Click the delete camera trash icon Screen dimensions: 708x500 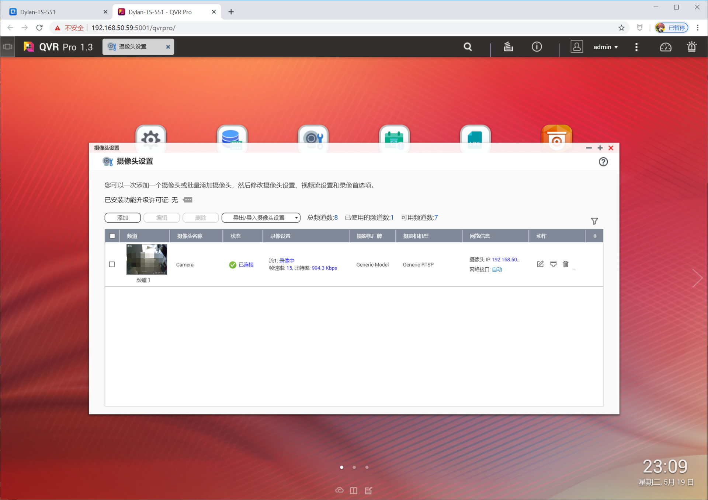tap(566, 264)
